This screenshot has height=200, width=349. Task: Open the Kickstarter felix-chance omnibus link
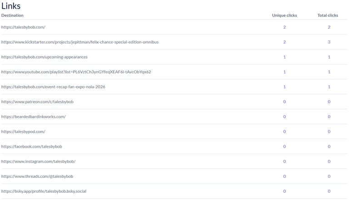pos(80,42)
